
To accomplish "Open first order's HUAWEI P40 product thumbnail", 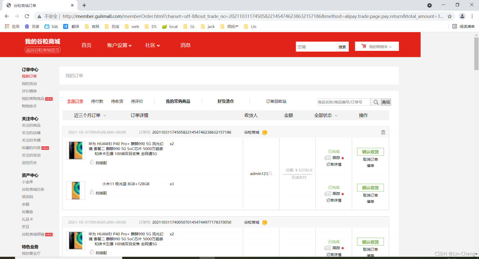I will pos(76,150).
